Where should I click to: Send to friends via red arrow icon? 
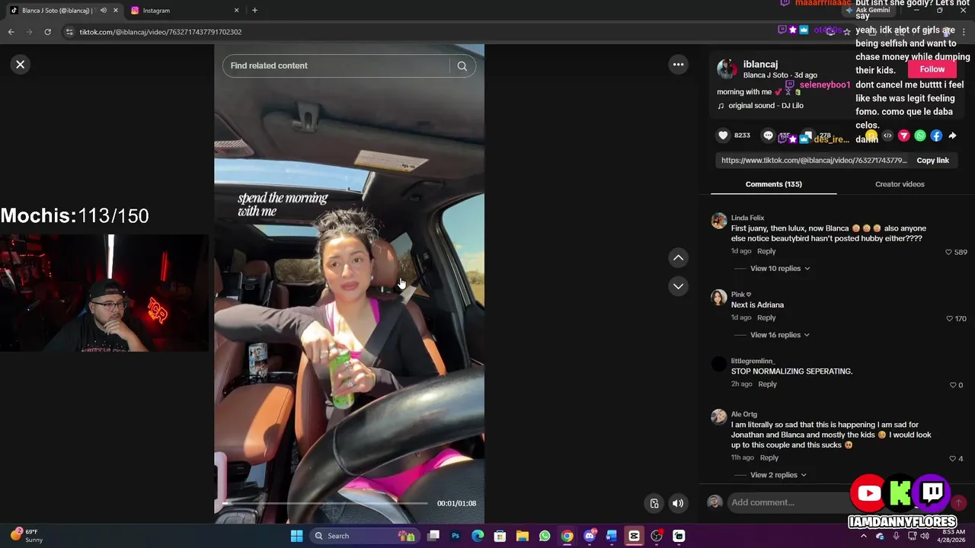coord(903,135)
